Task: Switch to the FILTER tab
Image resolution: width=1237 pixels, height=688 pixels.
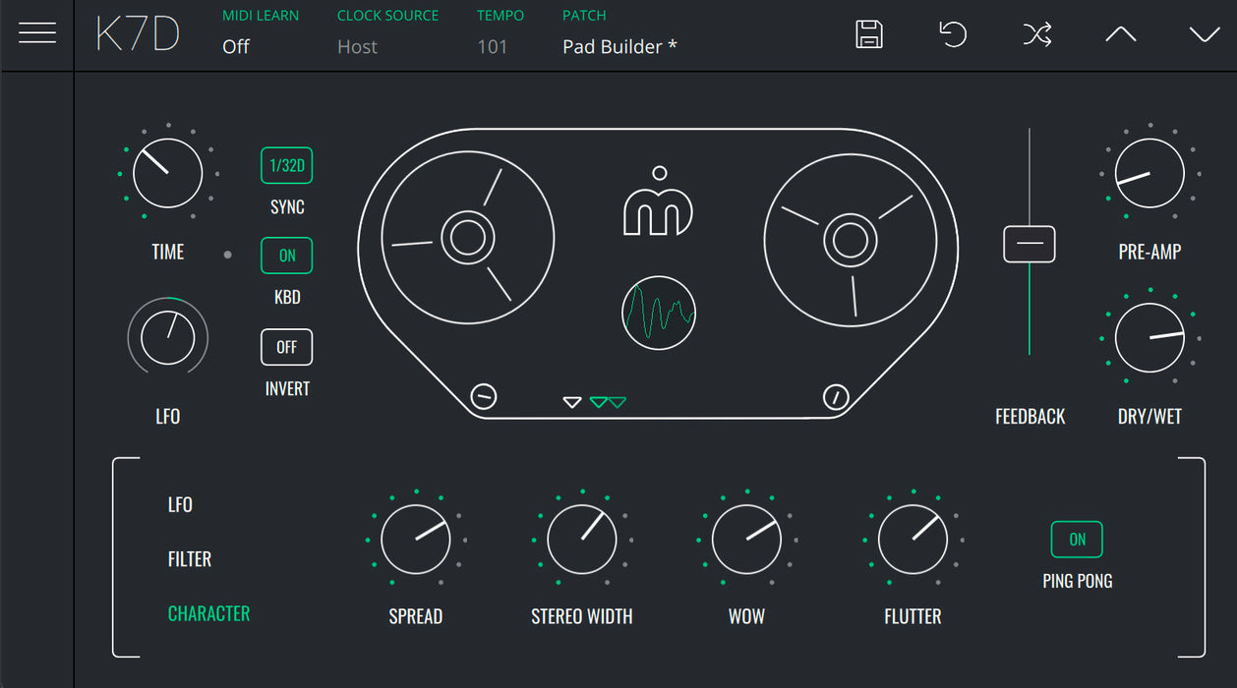Action: [190, 559]
